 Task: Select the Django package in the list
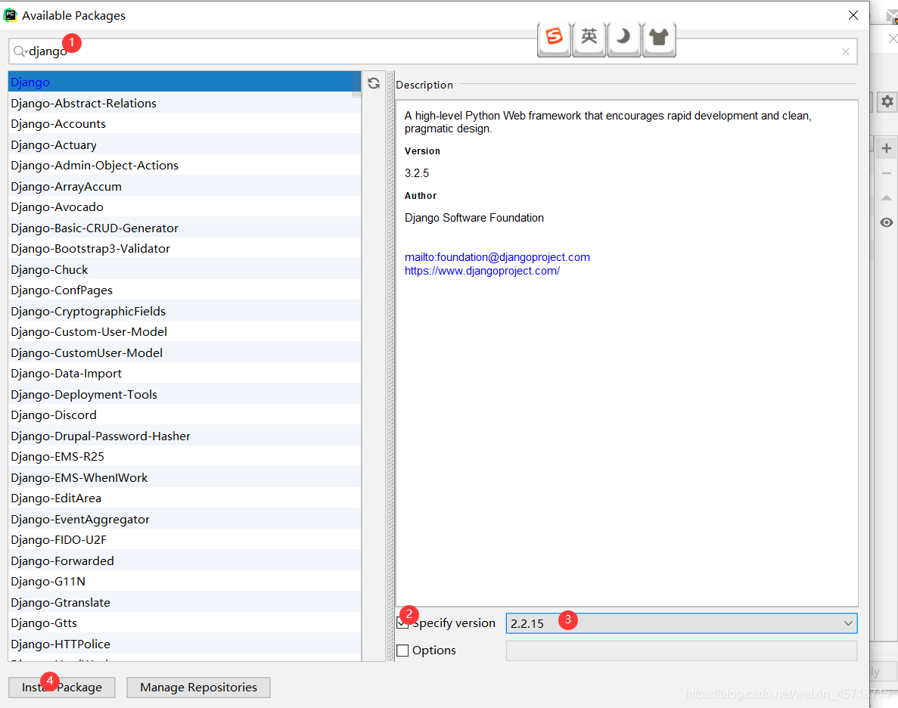click(185, 82)
